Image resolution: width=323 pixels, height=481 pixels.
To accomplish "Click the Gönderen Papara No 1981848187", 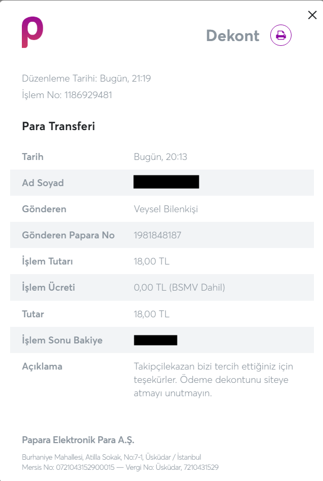I will pos(157,235).
